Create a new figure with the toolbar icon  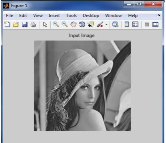click(7, 25)
